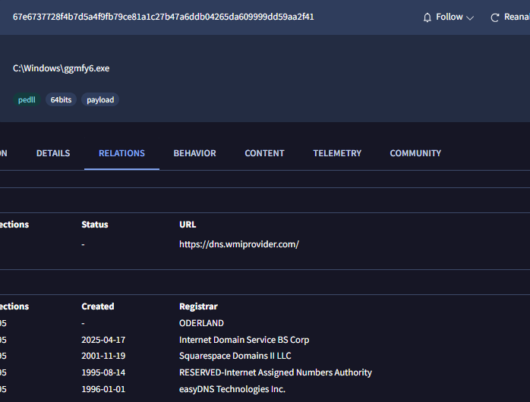Switch to the BEHAVIOR tab

point(194,153)
